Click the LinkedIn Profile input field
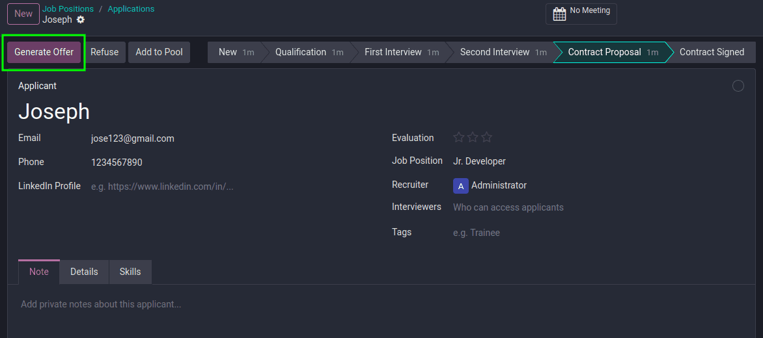Screen dimensions: 763x338 click(231, 187)
